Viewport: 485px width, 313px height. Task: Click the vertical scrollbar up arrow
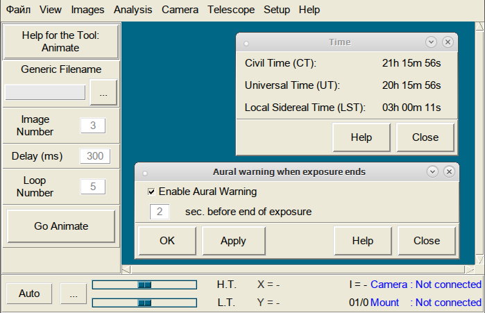pos(479,26)
